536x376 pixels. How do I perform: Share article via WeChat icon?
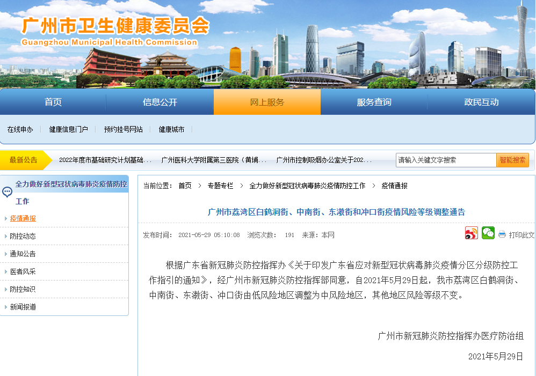point(488,233)
